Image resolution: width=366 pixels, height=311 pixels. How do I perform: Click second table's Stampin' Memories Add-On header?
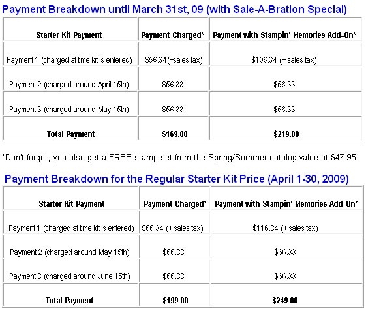pos(286,204)
